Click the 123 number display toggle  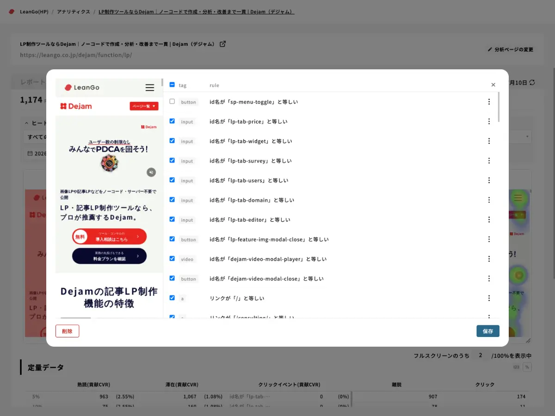click(x=516, y=367)
